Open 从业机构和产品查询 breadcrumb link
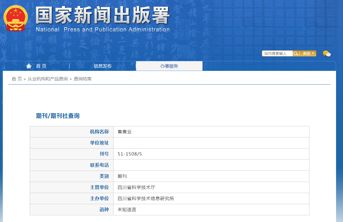Image resolution: width=343 pixels, height=222 pixels. [47, 79]
